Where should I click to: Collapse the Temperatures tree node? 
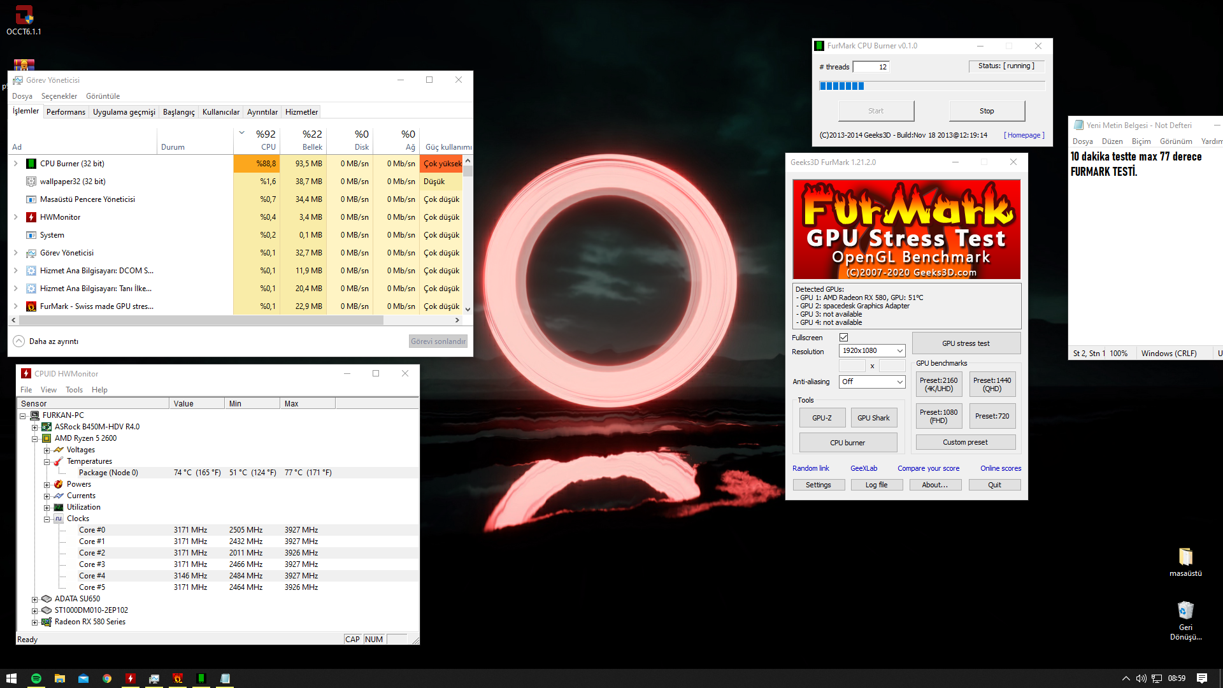click(46, 462)
